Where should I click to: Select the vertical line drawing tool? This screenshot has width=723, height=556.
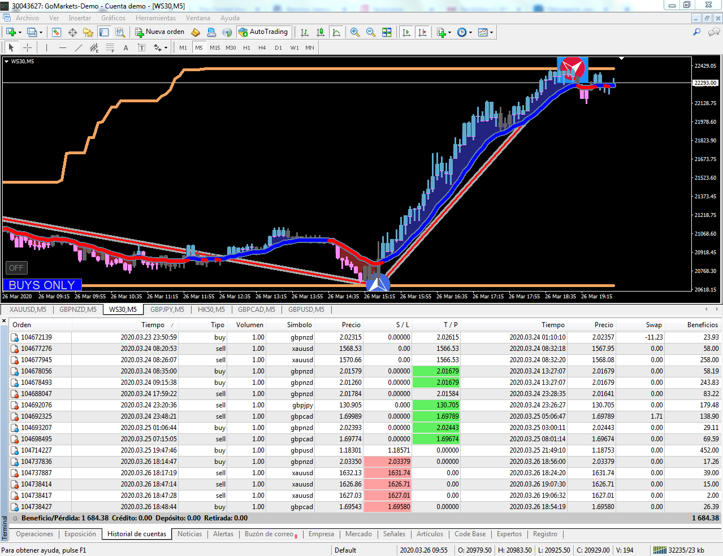[x=46, y=47]
